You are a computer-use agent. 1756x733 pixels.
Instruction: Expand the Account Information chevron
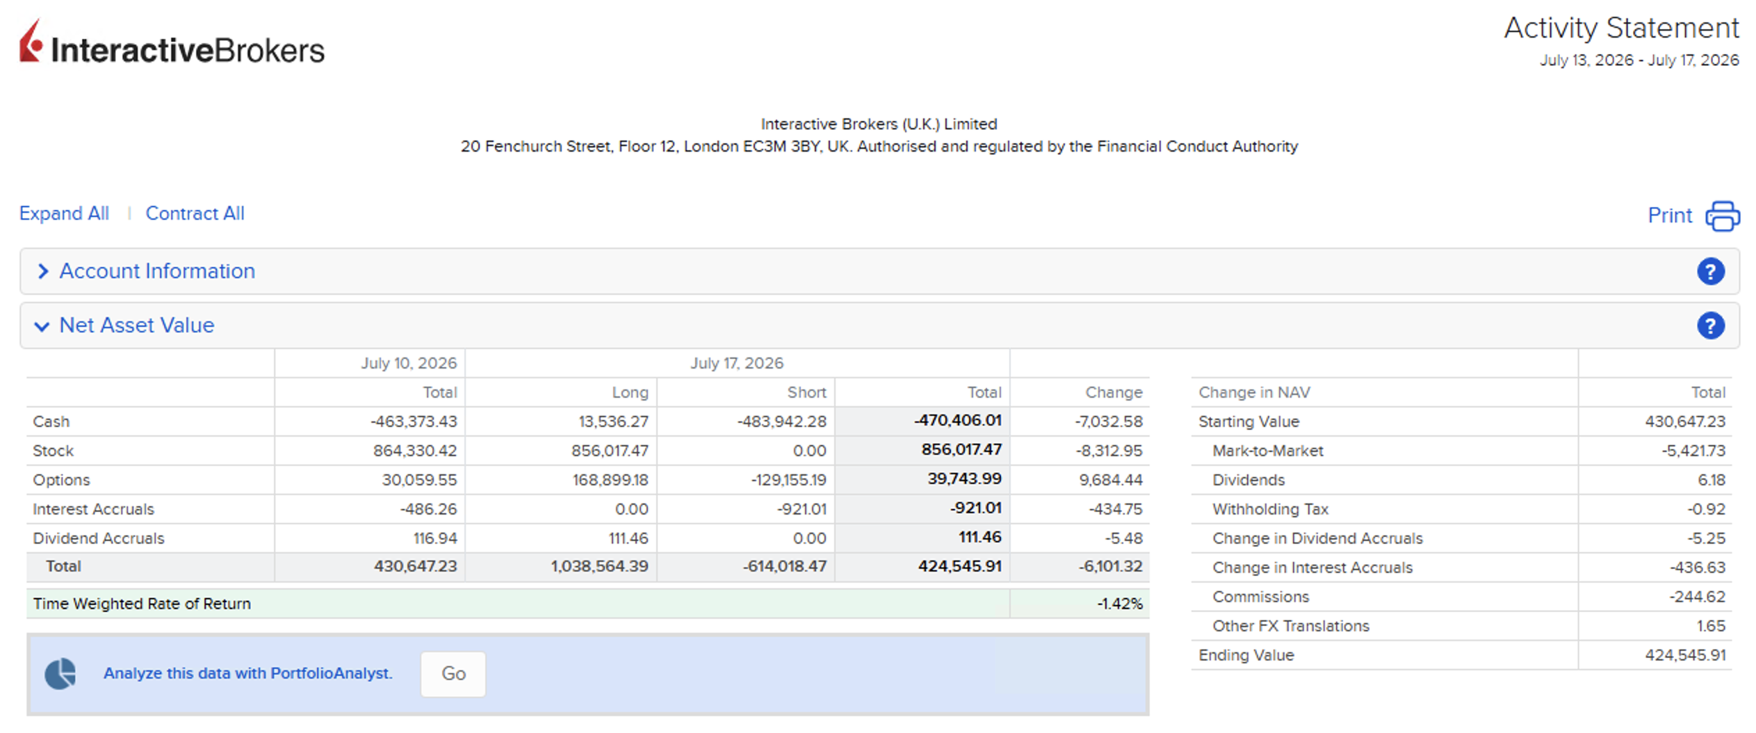click(x=42, y=271)
